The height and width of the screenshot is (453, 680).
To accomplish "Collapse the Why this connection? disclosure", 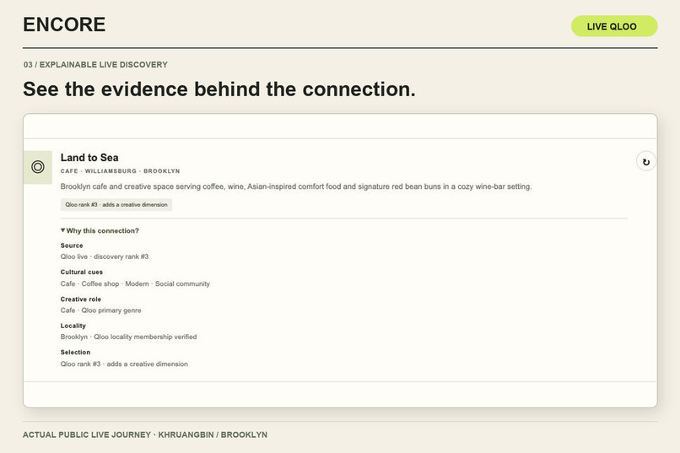I will click(x=100, y=230).
